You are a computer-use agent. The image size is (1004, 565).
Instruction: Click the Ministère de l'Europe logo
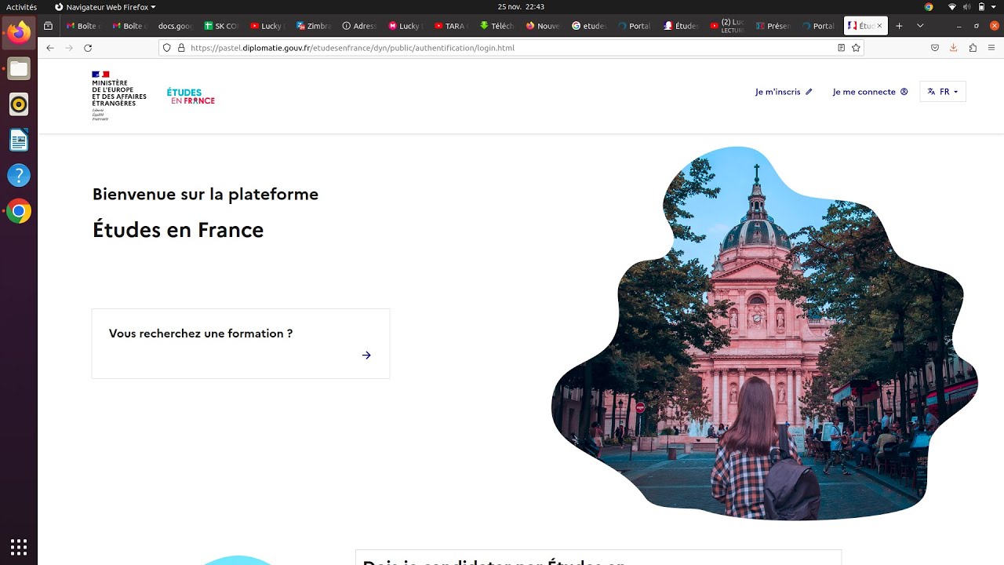pos(118,96)
